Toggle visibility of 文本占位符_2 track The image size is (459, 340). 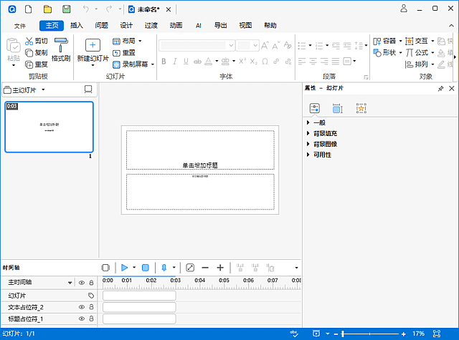pos(81,307)
